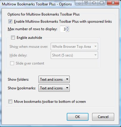This screenshot has width=121, height=127.
Task: Click the OK button
Action: point(77,117)
